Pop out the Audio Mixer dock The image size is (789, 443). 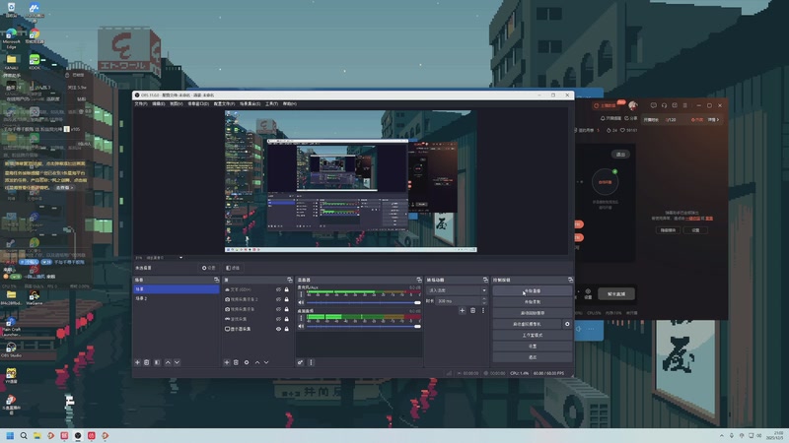(418, 280)
